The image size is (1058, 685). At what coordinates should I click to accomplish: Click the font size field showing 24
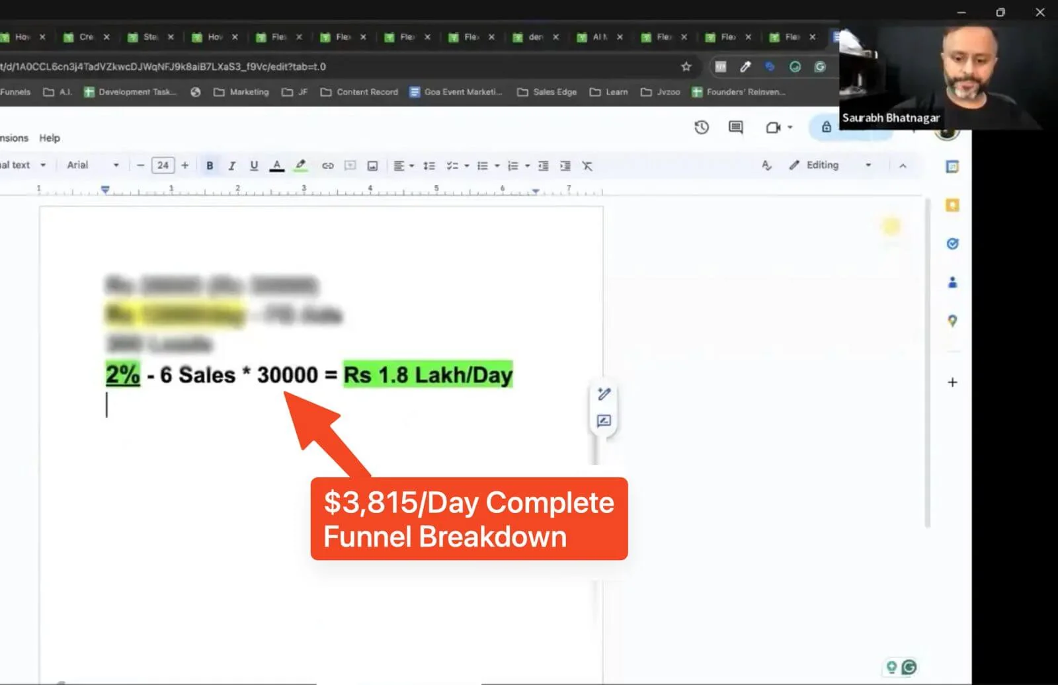pyautogui.click(x=163, y=165)
